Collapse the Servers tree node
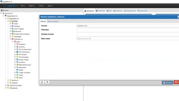The height and width of the screenshot is (101, 179). tap(1, 13)
